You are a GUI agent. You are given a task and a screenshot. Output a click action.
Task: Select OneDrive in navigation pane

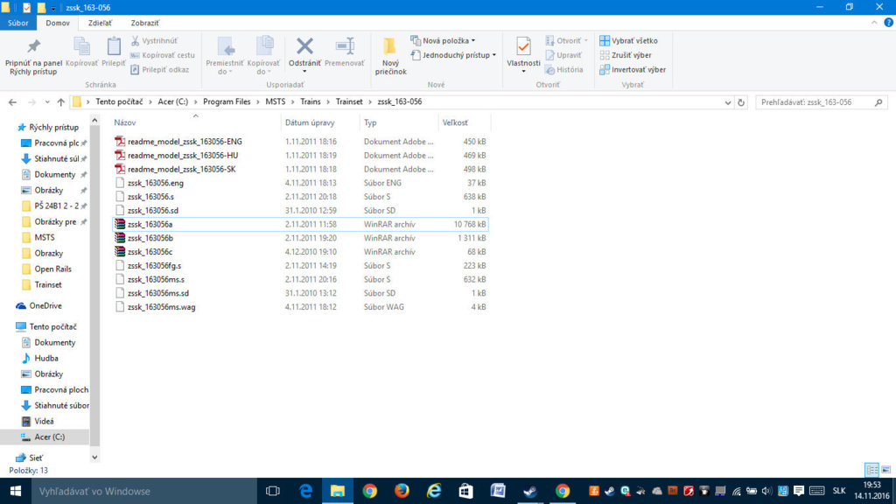tap(45, 305)
